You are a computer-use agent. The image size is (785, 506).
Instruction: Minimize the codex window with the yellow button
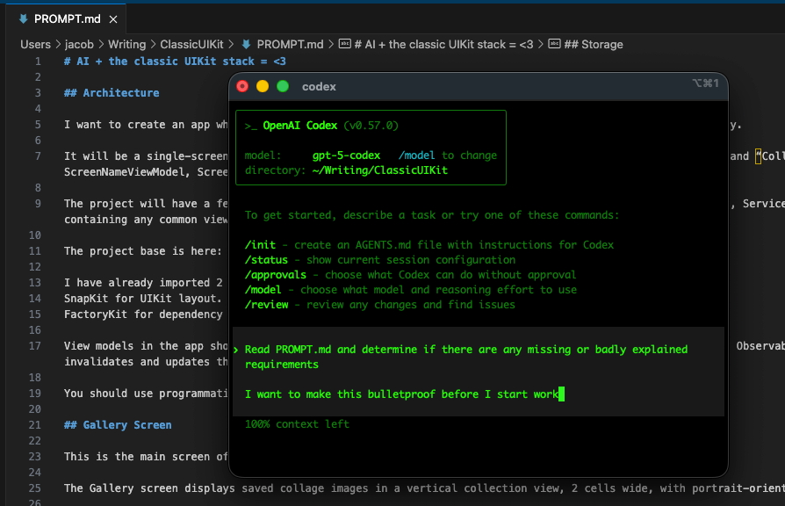pos(263,86)
